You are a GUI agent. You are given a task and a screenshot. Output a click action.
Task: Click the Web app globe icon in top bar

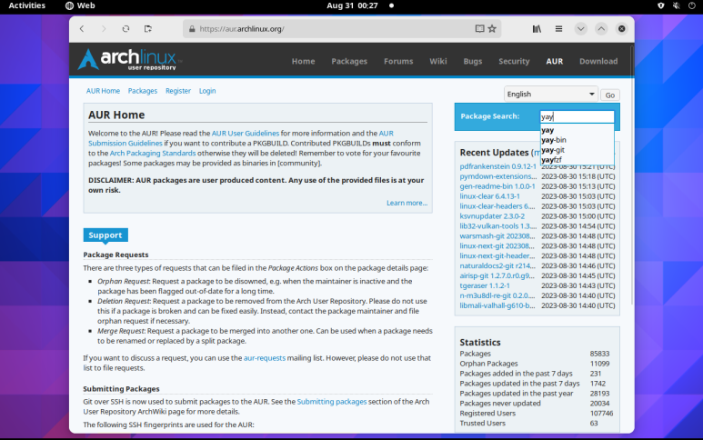click(69, 5)
